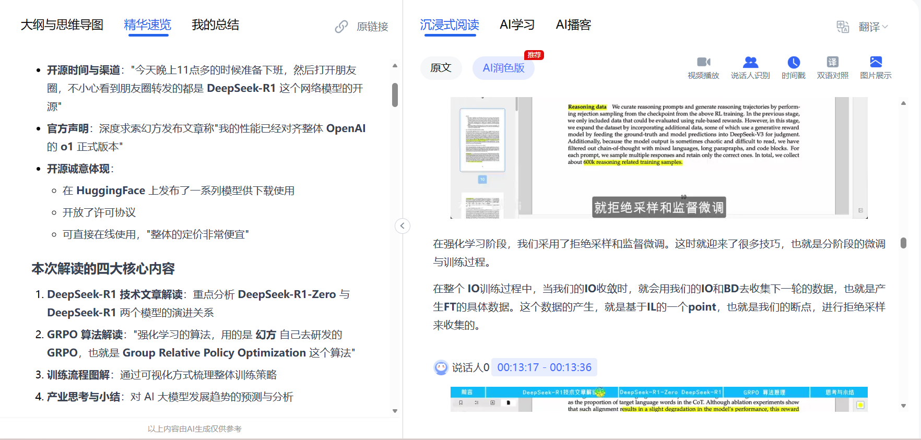
Task: Click the heading 本次解读的四大核心内容
Action: 103,269
